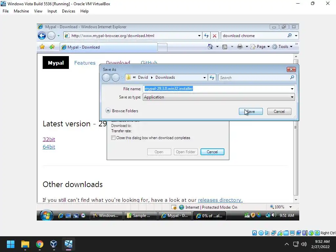336x252 pixels.
Task: Click the Save As dialog forward arrow button
Action: 115,77
